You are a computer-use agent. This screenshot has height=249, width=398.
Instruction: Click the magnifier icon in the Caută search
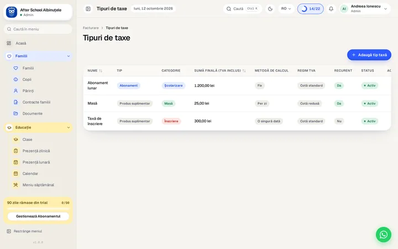click(x=229, y=9)
